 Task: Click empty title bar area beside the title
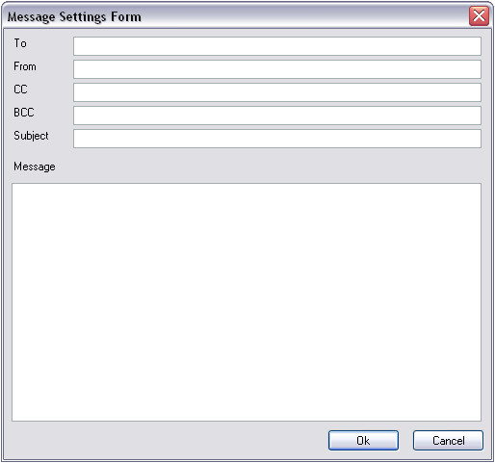305,16
